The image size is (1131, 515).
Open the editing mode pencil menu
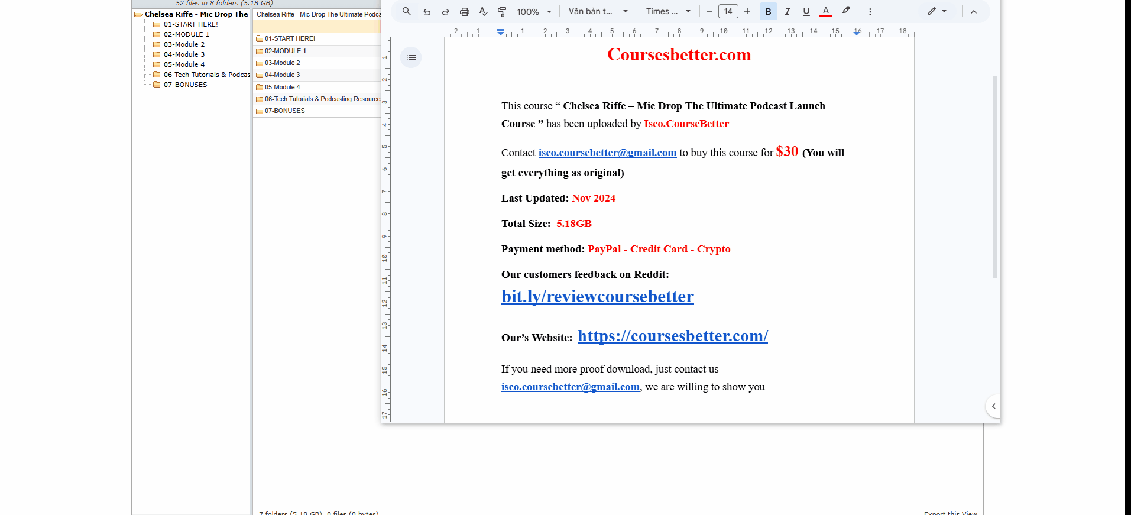(x=936, y=12)
